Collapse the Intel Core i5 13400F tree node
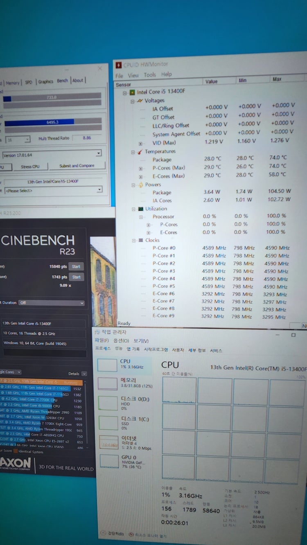This screenshot has height=545, width=307. coord(125,92)
